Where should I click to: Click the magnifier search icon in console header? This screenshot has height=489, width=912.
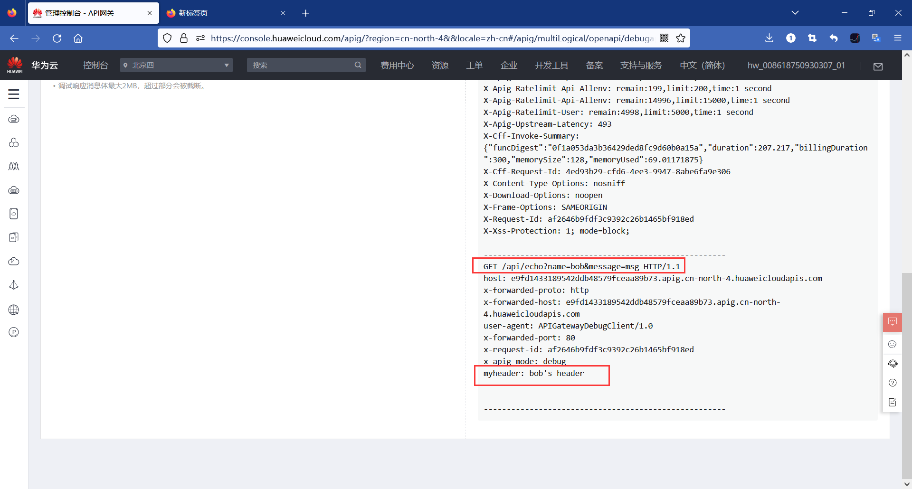358,65
